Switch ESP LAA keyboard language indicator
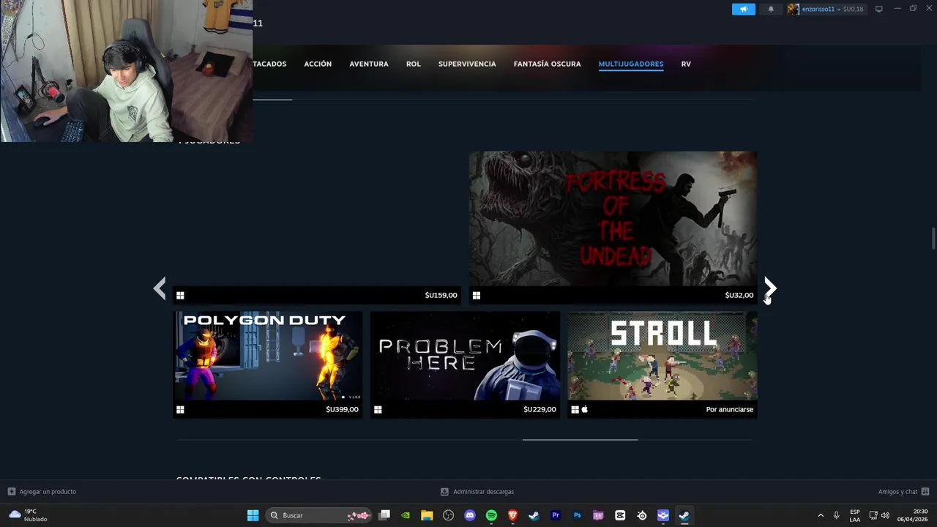Screen dimensions: 937x527 (855, 515)
